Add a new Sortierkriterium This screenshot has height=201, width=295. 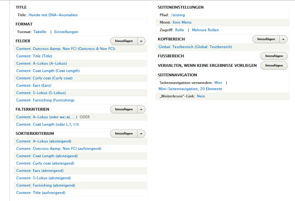[124, 134]
